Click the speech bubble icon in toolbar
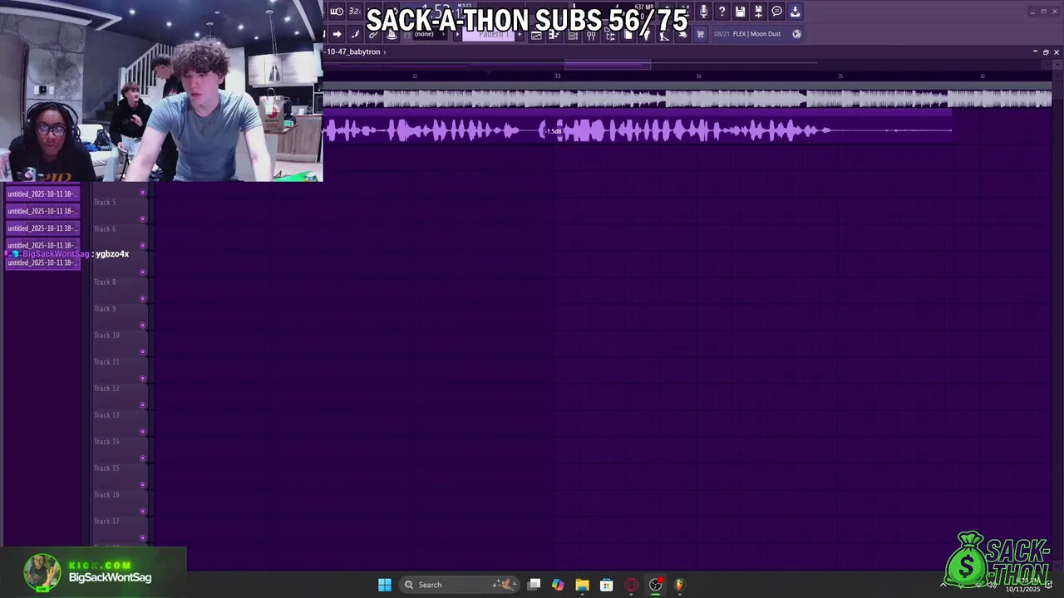This screenshot has width=1064, height=598. [776, 12]
